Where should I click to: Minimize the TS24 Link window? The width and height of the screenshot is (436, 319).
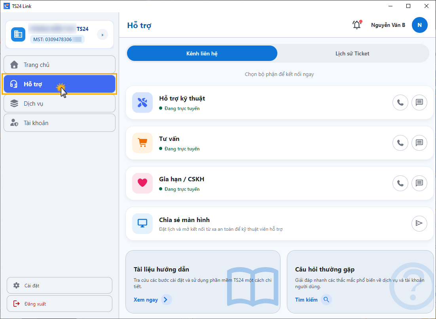[391, 6]
